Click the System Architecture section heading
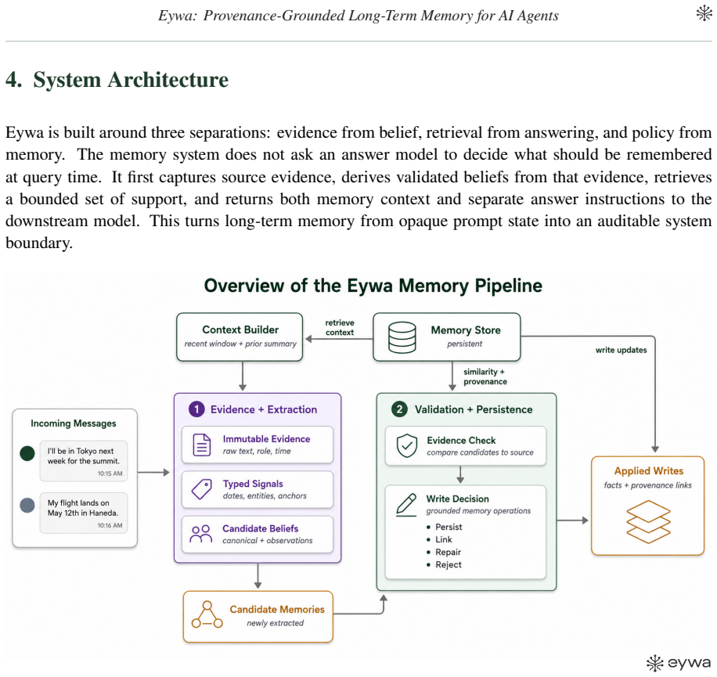The width and height of the screenshot is (717, 677). [117, 80]
